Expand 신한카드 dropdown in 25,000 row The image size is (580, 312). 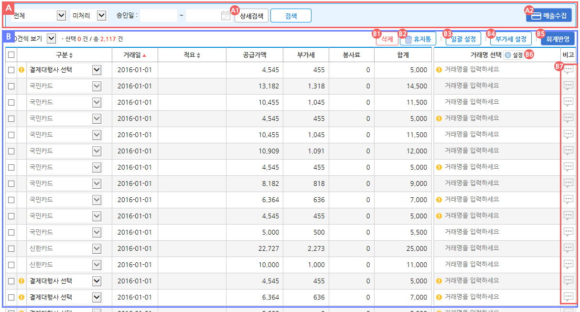click(97, 248)
